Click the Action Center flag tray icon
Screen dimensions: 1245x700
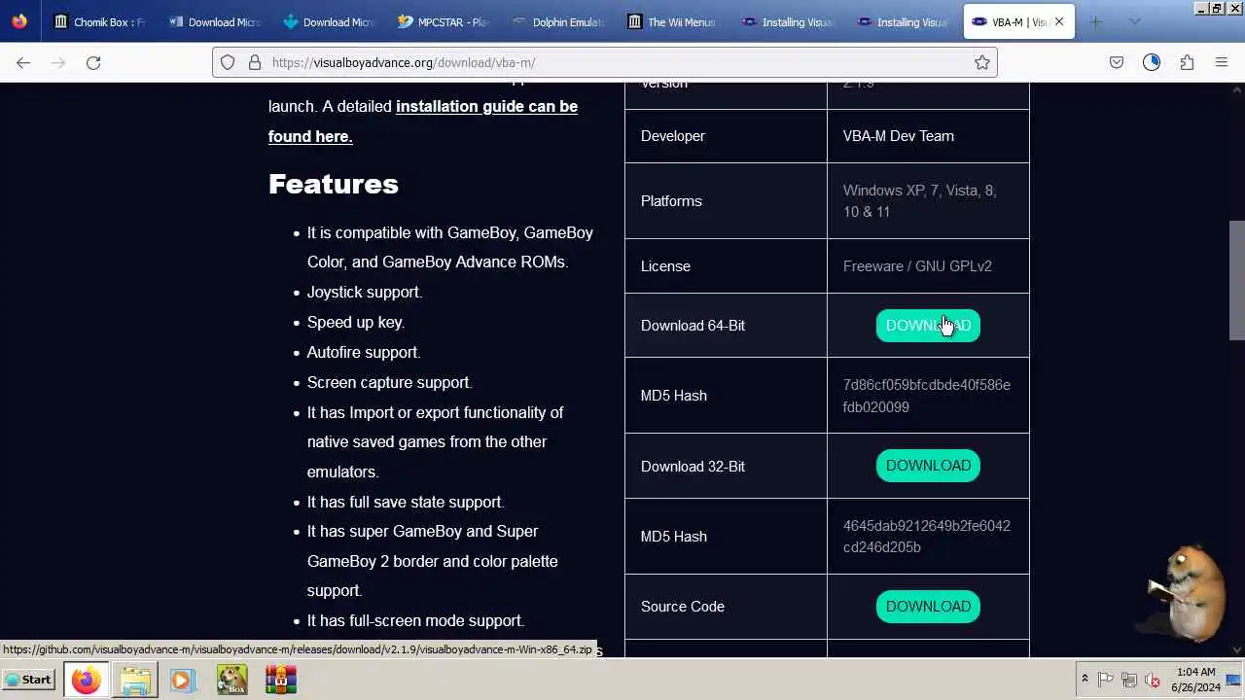[1106, 680]
